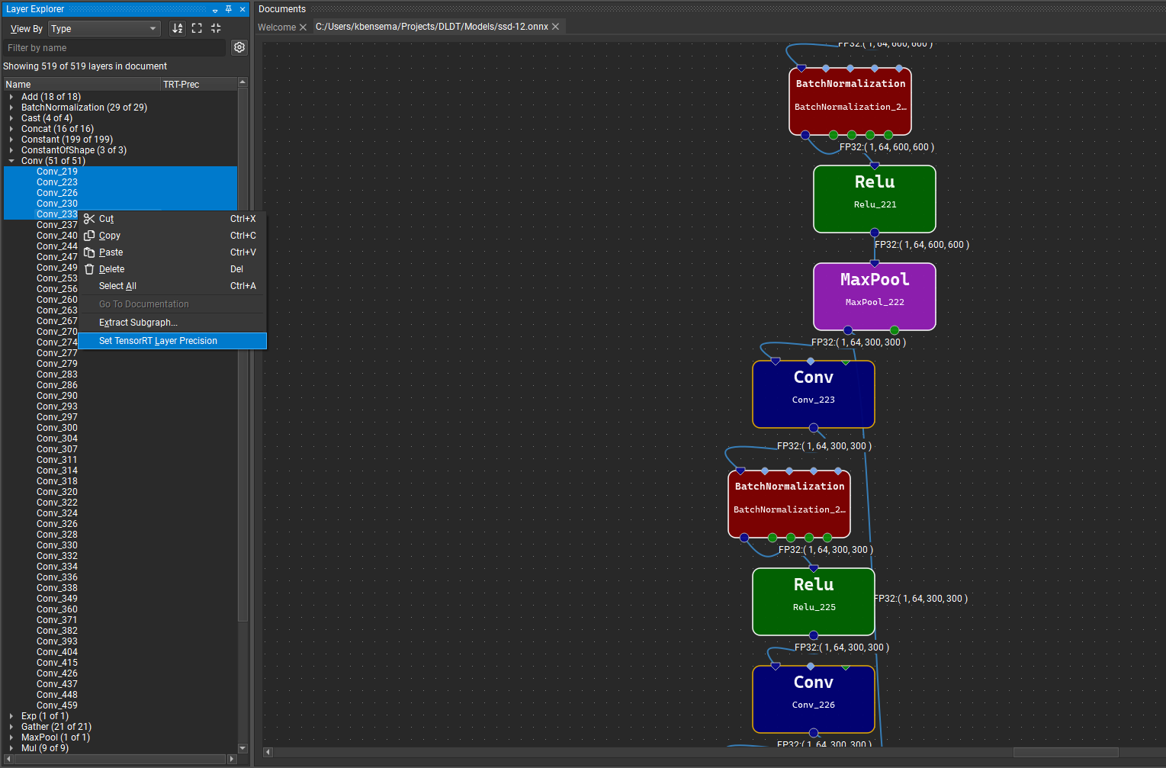The height and width of the screenshot is (768, 1166).
Task: Click the Paste icon in context menu
Action: pyautogui.click(x=88, y=252)
